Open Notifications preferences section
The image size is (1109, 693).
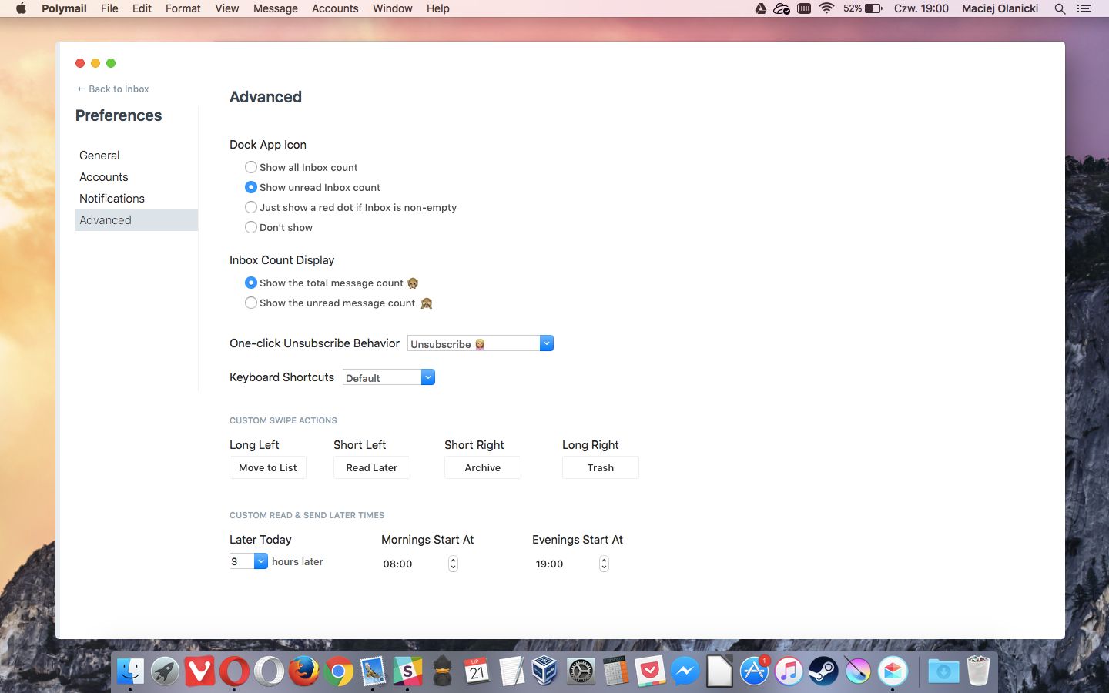(112, 199)
